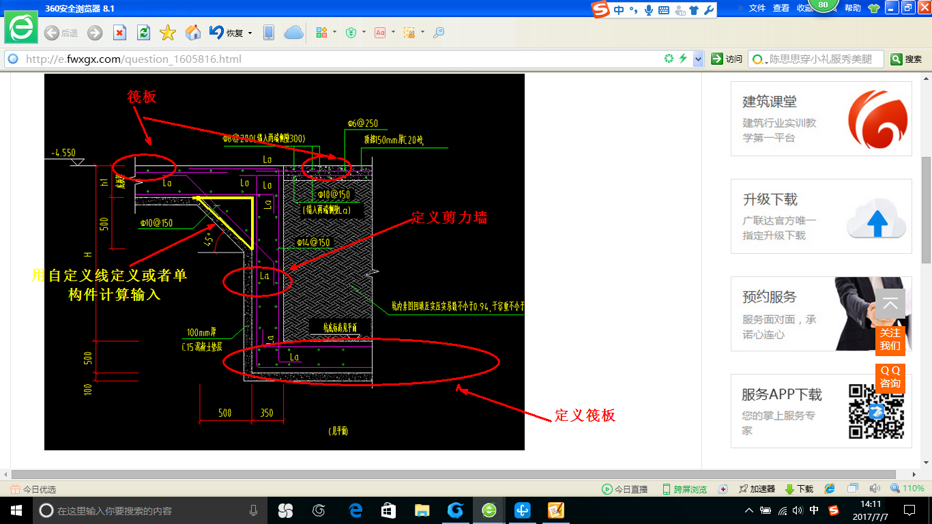
Task: Click the green shirt skin icon
Action: pyautogui.click(x=873, y=8)
